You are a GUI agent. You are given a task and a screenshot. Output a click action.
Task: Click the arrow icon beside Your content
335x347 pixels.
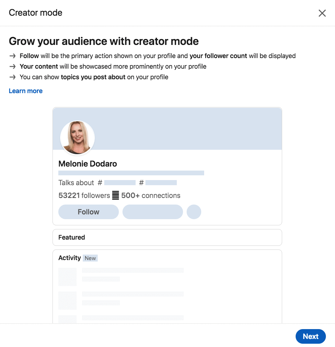[13, 66]
